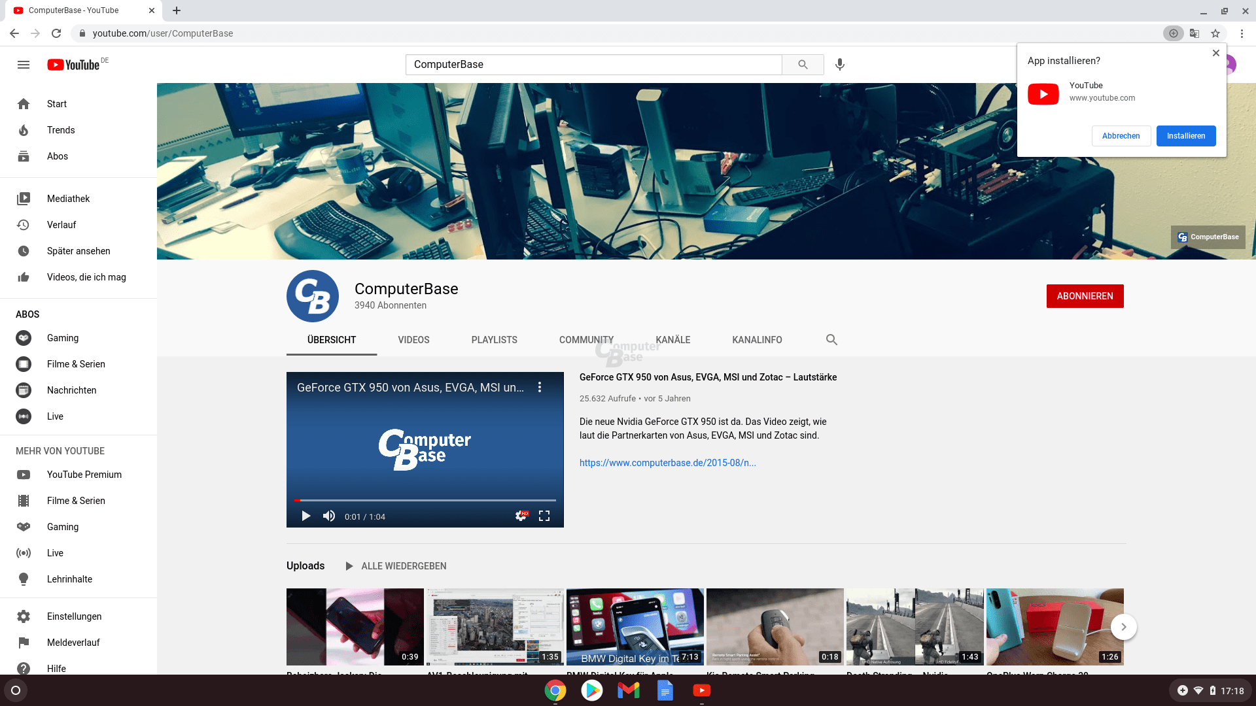Viewport: 1256px width, 706px height.
Task: Open the 0:39 upload thumbnail
Action: click(355, 627)
